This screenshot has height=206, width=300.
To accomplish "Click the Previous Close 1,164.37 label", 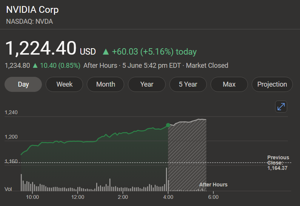I will [278, 163].
